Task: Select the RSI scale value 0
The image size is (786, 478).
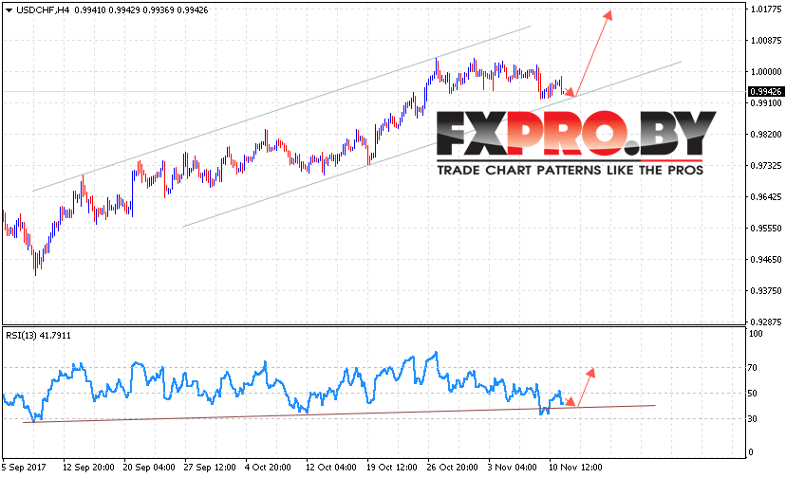Action: (751, 452)
